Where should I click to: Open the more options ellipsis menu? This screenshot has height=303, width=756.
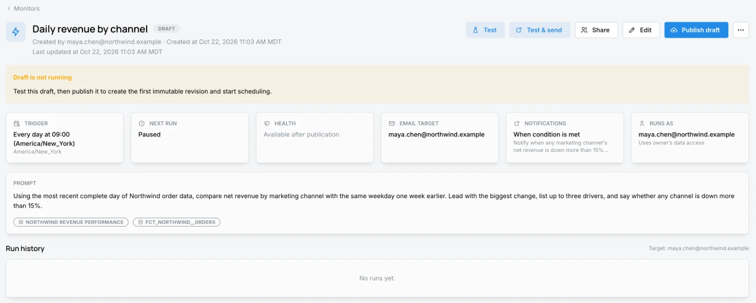pyautogui.click(x=741, y=30)
